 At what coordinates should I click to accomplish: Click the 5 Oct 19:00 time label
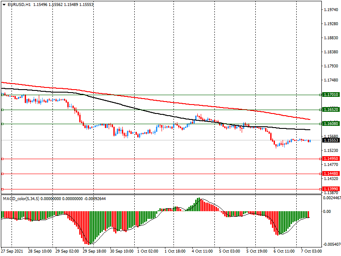[x=257, y=251]
